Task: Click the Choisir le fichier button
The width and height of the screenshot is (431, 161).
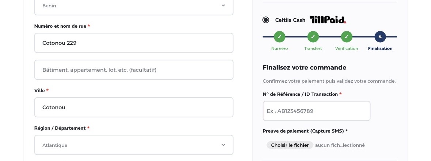Action: [290, 145]
